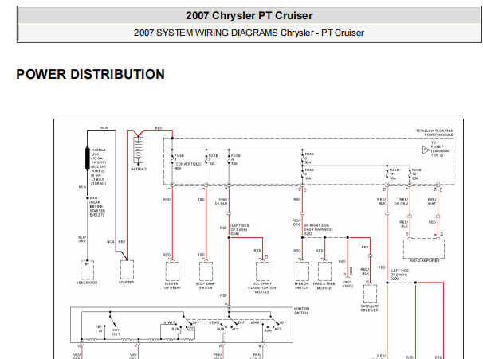Click the "RED/DK GRN" wire color label
Image resolution: width=483 pixels, height=359 pixels.
tap(402, 201)
